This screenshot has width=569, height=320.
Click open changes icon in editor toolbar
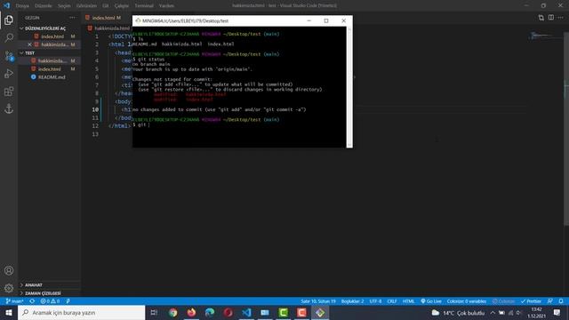point(541,18)
